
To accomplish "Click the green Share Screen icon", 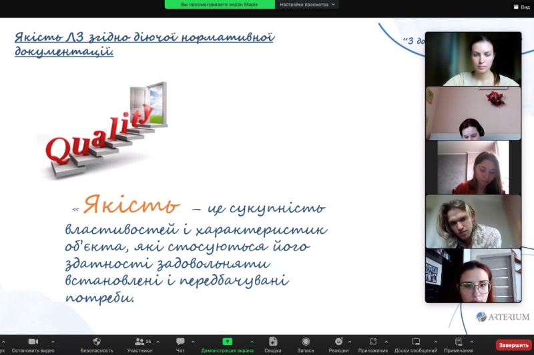I will click(227, 342).
